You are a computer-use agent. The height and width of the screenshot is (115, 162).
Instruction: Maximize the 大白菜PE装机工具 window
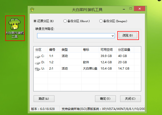tap(131, 9)
